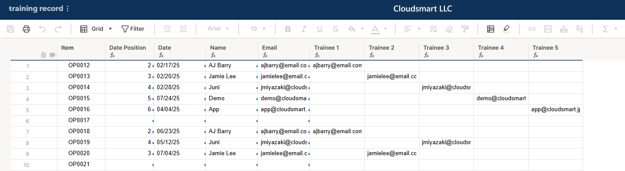This screenshot has height=171, width=625.
Task: Click the formula icon under Trainee 1
Action: tap(317, 55)
